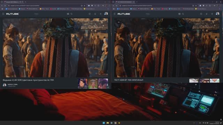Open the Windows Start menu
Screen dimensions: 223x125
click(104, 123)
